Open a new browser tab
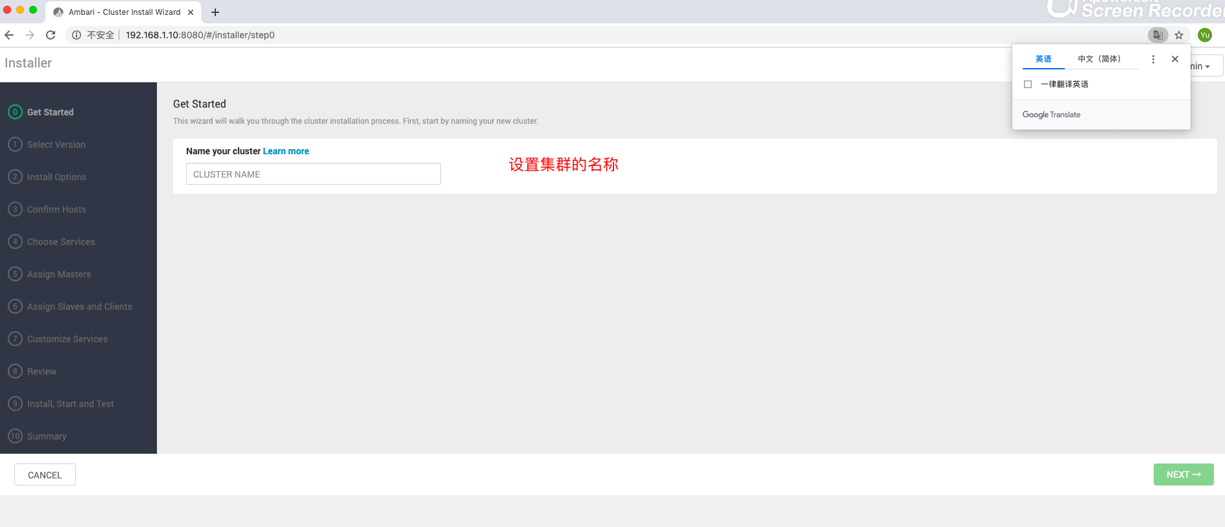This screenshot has height=527, width=1225. 215,12
